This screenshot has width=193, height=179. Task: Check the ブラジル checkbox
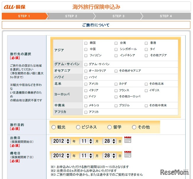point(116,106)
